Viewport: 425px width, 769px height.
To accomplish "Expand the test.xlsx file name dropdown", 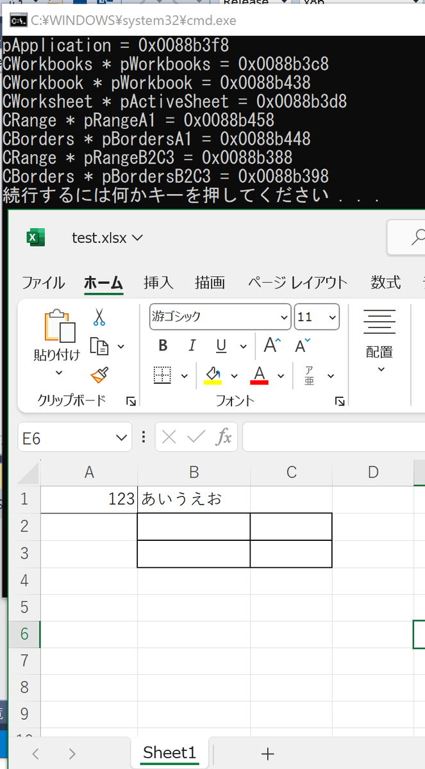I will click(x=137, y=238).
